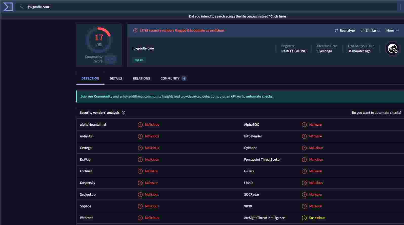404x225 pixels.
Task: Click the Kaspersky Malware alert icon
Action: click(x=140, y=183)
